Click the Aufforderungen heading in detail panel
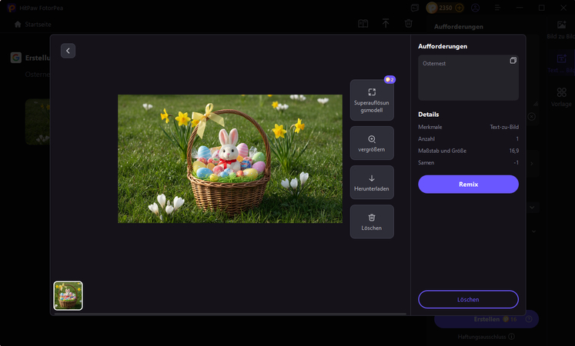The width and height of the screenshot is (575, 346). click(443, 46)
